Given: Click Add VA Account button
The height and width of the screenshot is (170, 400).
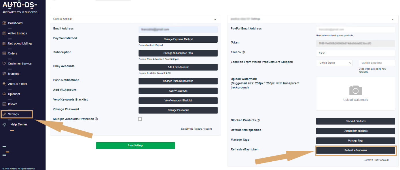Looking at the screenshot, I should [178, 91].
